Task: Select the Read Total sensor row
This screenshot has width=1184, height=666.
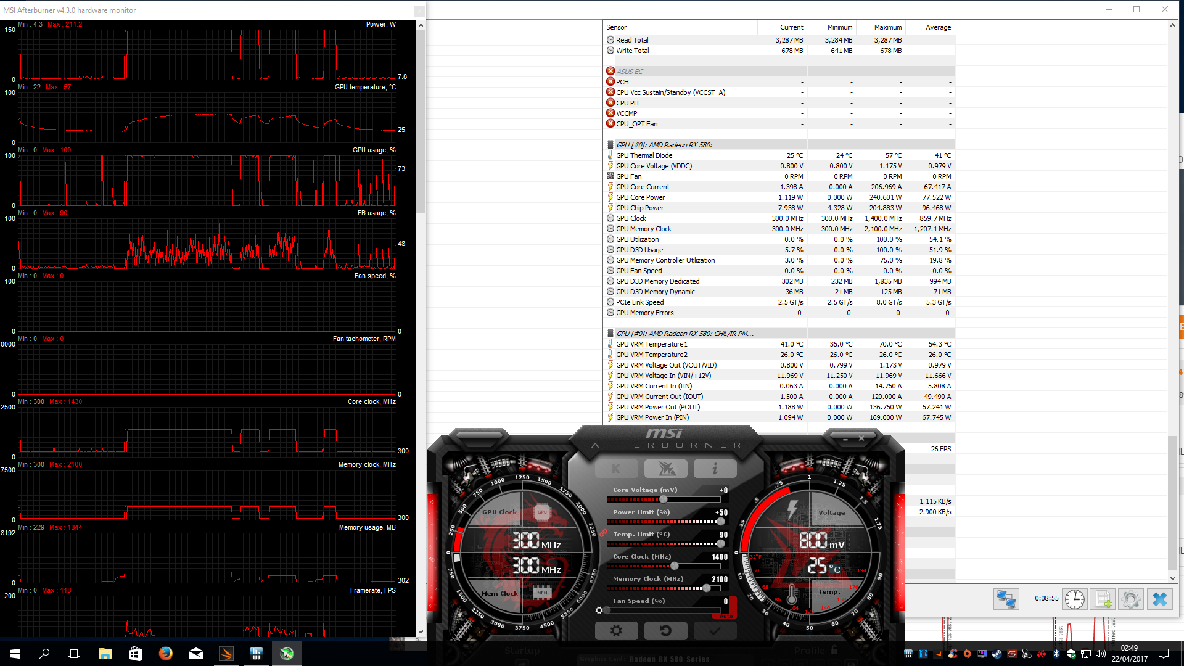Action: tap(779, 40)
